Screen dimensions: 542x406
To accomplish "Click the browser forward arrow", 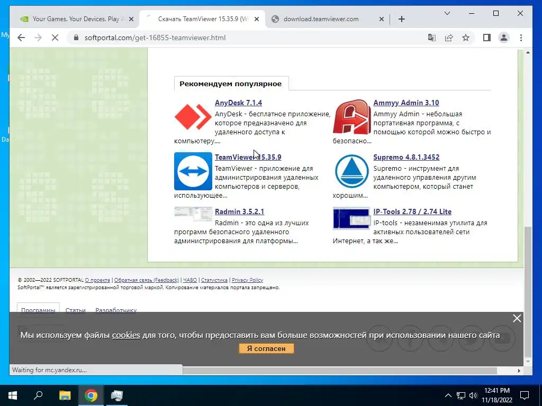I will pyautogui.click(x=38, y=38).
